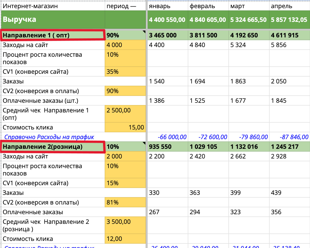The width and height of the screenshot is (310, 248).
Task: Select the CV2 conversion 81% input cell
Action: point(125,202)
